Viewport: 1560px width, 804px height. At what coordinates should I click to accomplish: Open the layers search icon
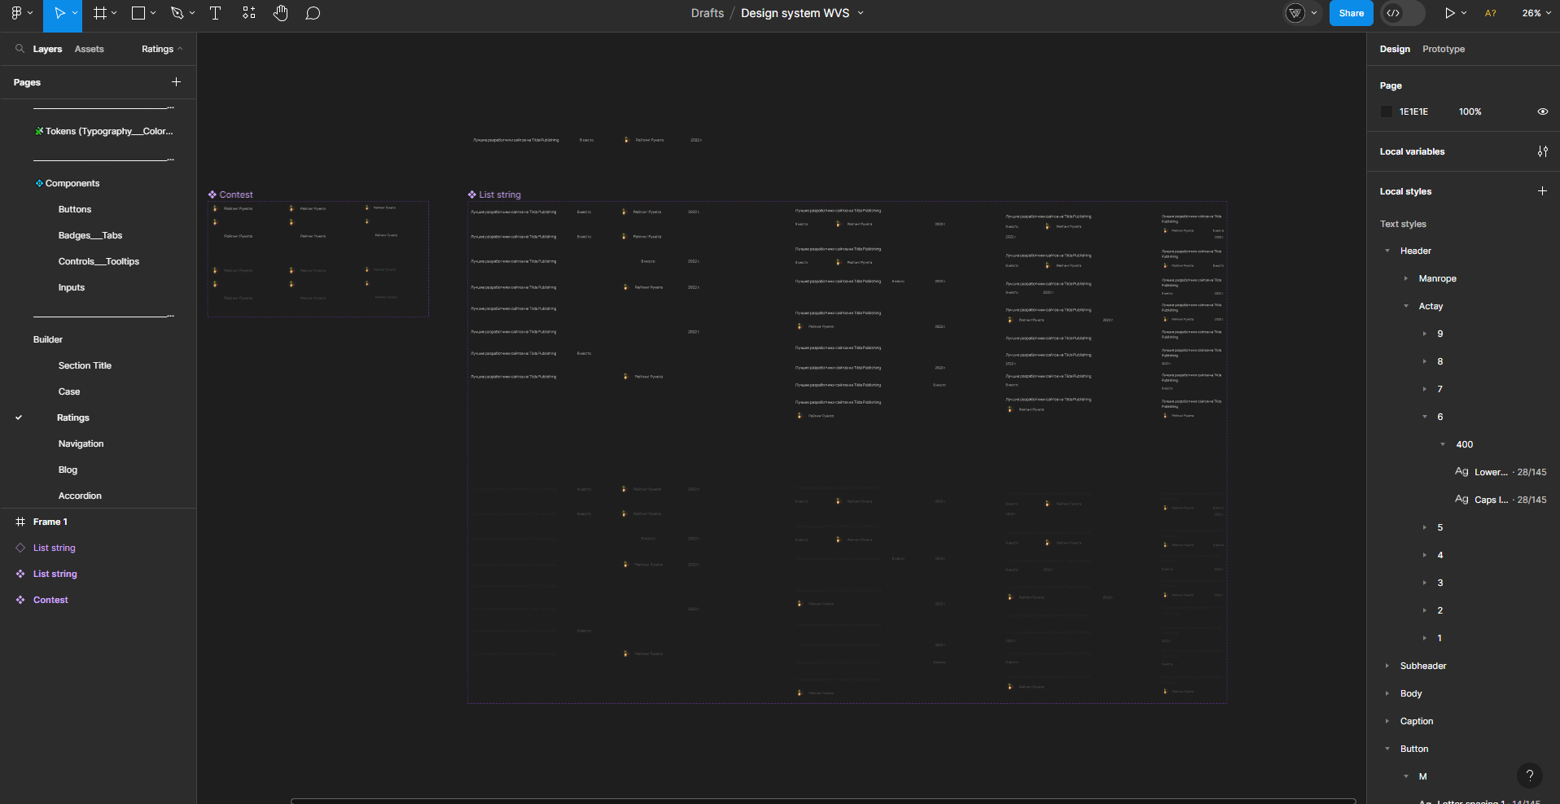pyautogui.click(x=20, y=49)
